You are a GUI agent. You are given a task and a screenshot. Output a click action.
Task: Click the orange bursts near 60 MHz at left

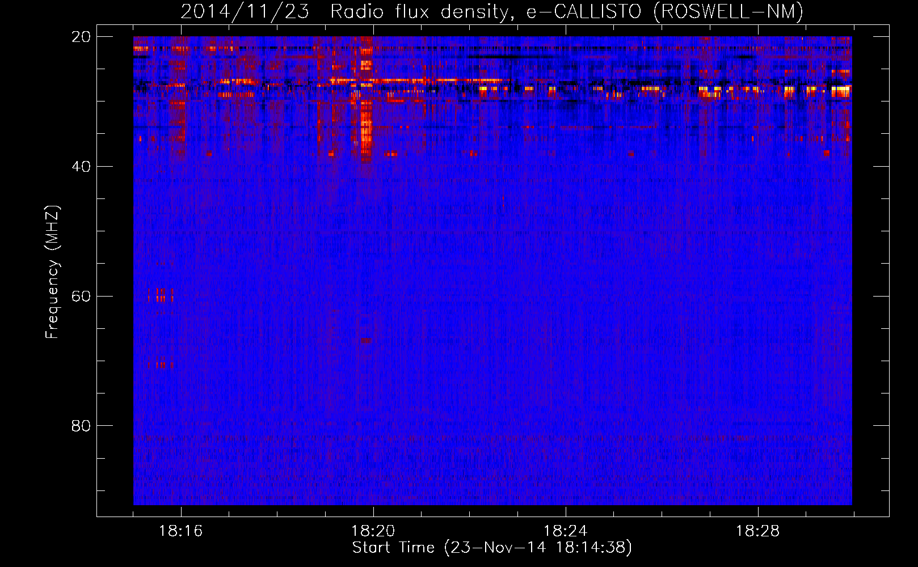[x=161, y=295]
